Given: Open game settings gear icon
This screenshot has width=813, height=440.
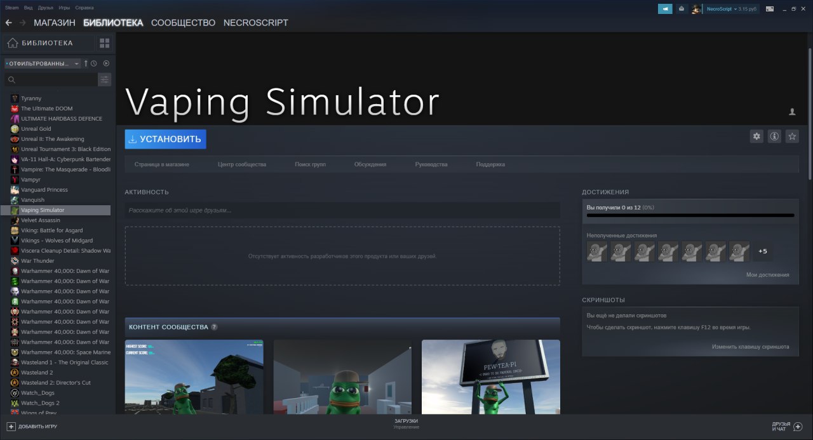Looking at the screenshot, I should 756,136.
